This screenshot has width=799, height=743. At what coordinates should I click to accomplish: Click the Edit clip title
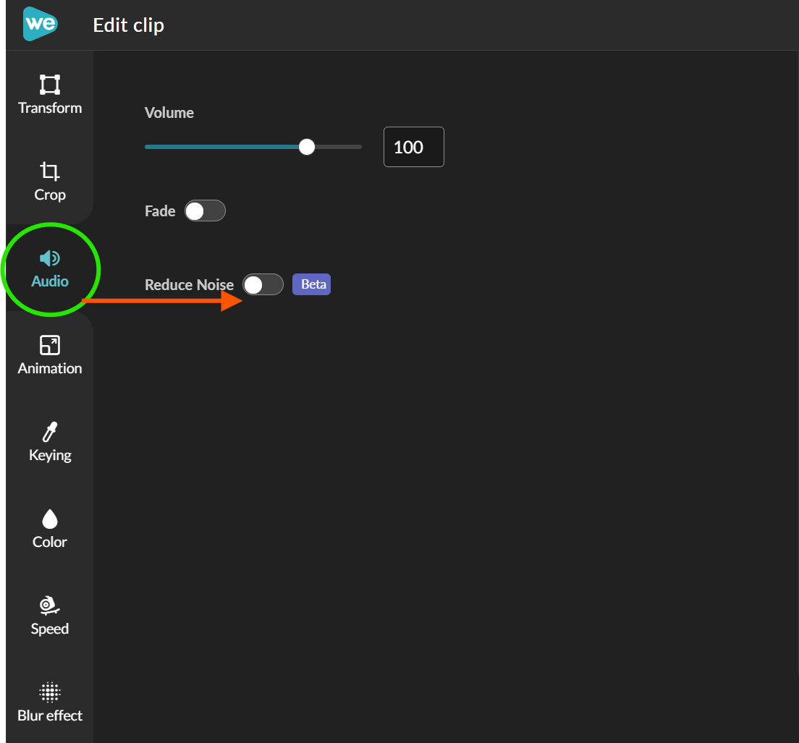pos(128,25)
